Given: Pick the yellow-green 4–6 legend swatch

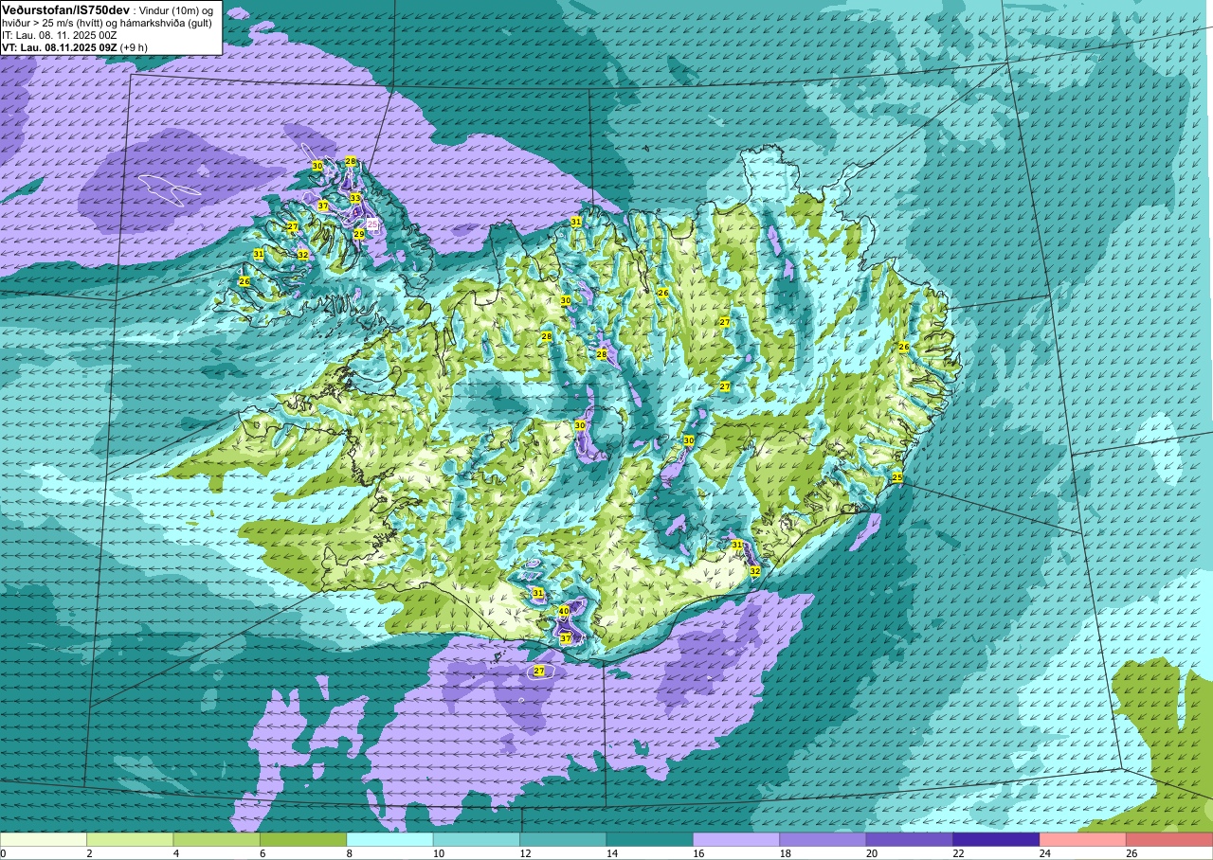Looking at the screenshot, I should click(217, 839).
